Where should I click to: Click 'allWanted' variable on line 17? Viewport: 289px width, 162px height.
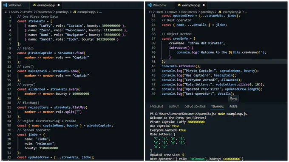[37, 89]
